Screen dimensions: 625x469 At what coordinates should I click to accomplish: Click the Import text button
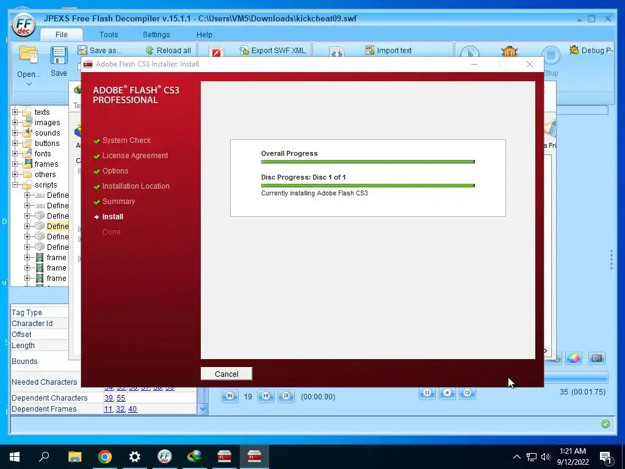coord(388,51)
